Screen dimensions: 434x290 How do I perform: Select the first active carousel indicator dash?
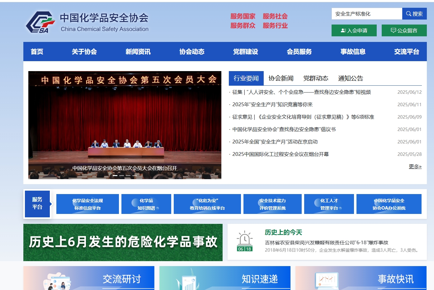point(115,176)
